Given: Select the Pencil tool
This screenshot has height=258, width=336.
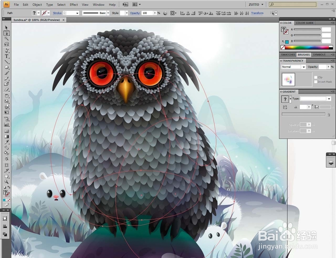Looking at the screenshot, I should pyautogui.click(x=6, y=78).
